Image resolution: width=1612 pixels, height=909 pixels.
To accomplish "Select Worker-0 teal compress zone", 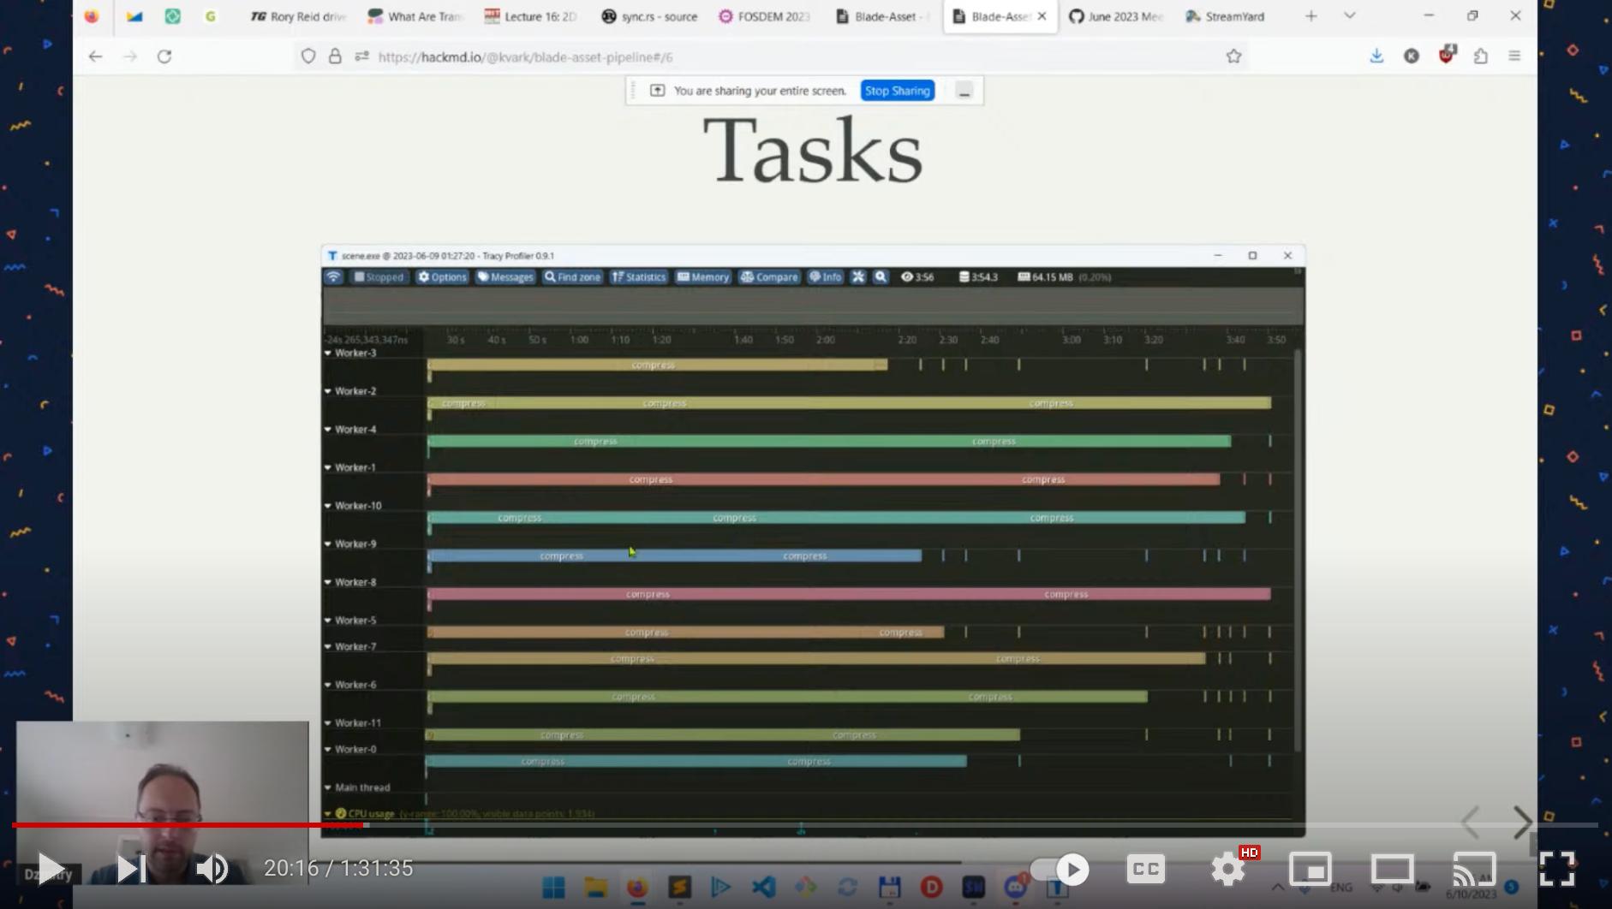I will tap(696, 761).
